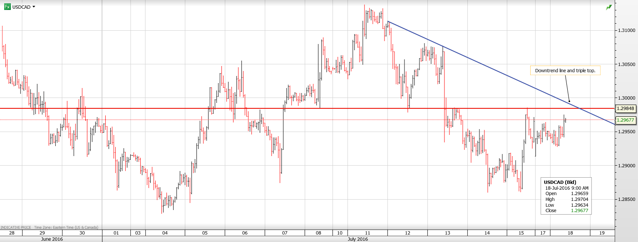
Task: Click the USDCAD symbol name text
Action: tap(21, 7)
